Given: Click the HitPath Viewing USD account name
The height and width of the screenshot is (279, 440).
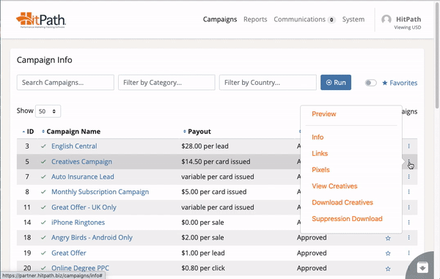Looking at the screenshot, I should coord(408,23).
